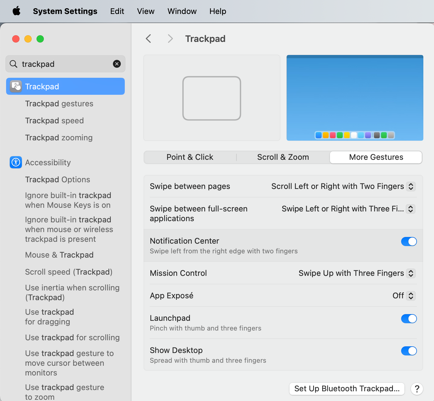This screenshot has height=401, width=434.
Task: Click the App Exposé label
Action: [x=172, y=296]
